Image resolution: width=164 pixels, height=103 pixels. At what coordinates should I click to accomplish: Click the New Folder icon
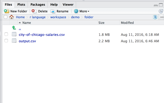pyautogui.click(x=7, y=11)
